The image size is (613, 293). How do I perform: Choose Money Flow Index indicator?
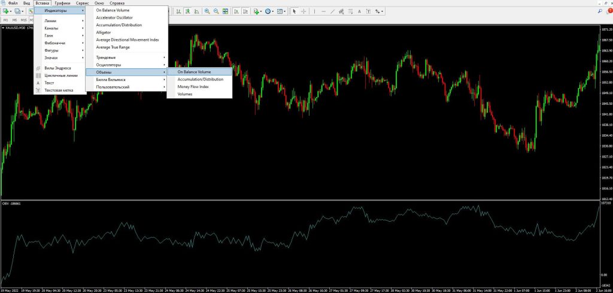coord(199,87)
